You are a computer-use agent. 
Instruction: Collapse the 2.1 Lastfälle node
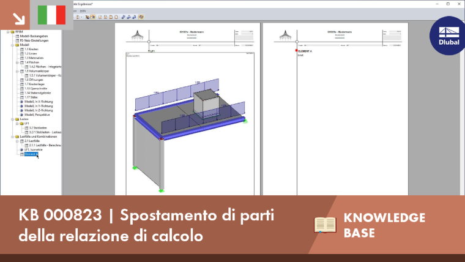17,141
